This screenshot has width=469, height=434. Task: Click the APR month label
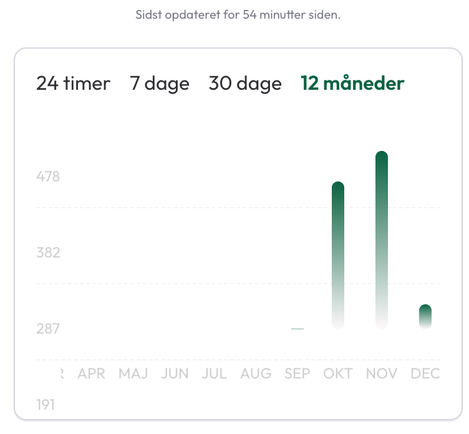(x=91, y=374)
